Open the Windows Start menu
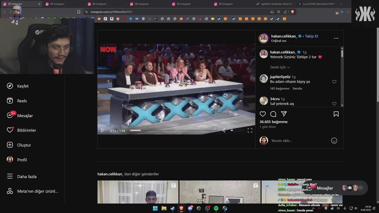Image resolution: width=379 pixels, height=213 pixels. pos(155,208)
